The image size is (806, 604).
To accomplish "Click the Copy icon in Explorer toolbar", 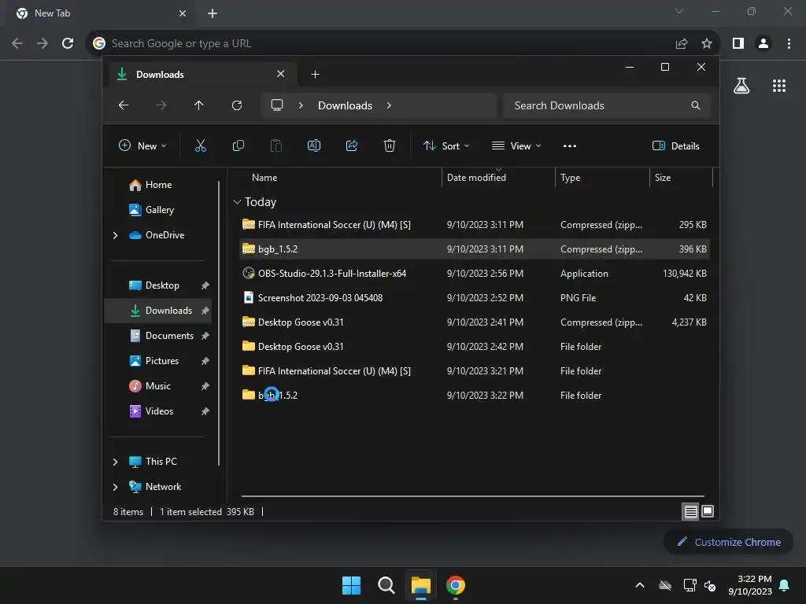I will tap(238, 145).
